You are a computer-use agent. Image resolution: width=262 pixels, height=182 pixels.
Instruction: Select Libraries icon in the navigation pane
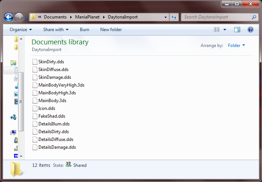pyautogui.click(x=13, y=63)
